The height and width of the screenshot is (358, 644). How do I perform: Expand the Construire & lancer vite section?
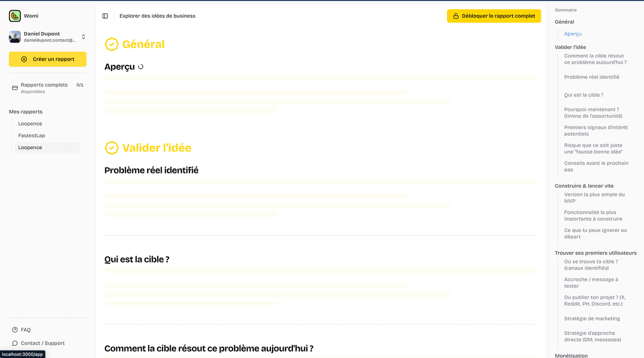584,185
